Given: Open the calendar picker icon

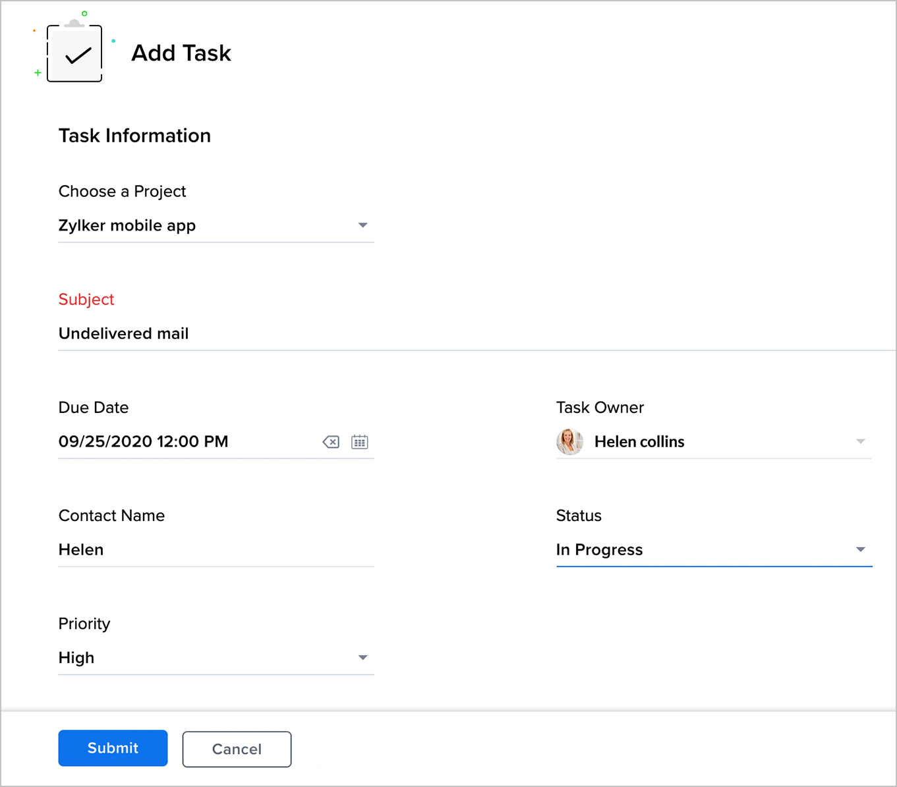Looking at the screenshot, I should tap(359, 442).
